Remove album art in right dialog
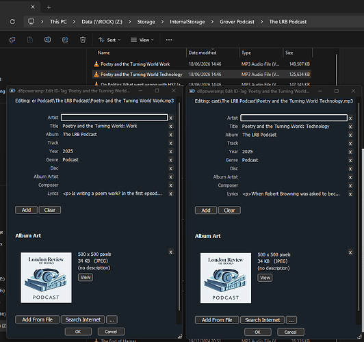Screen dimensions: 364x342 pyautogui.click(x=350, y=252)
